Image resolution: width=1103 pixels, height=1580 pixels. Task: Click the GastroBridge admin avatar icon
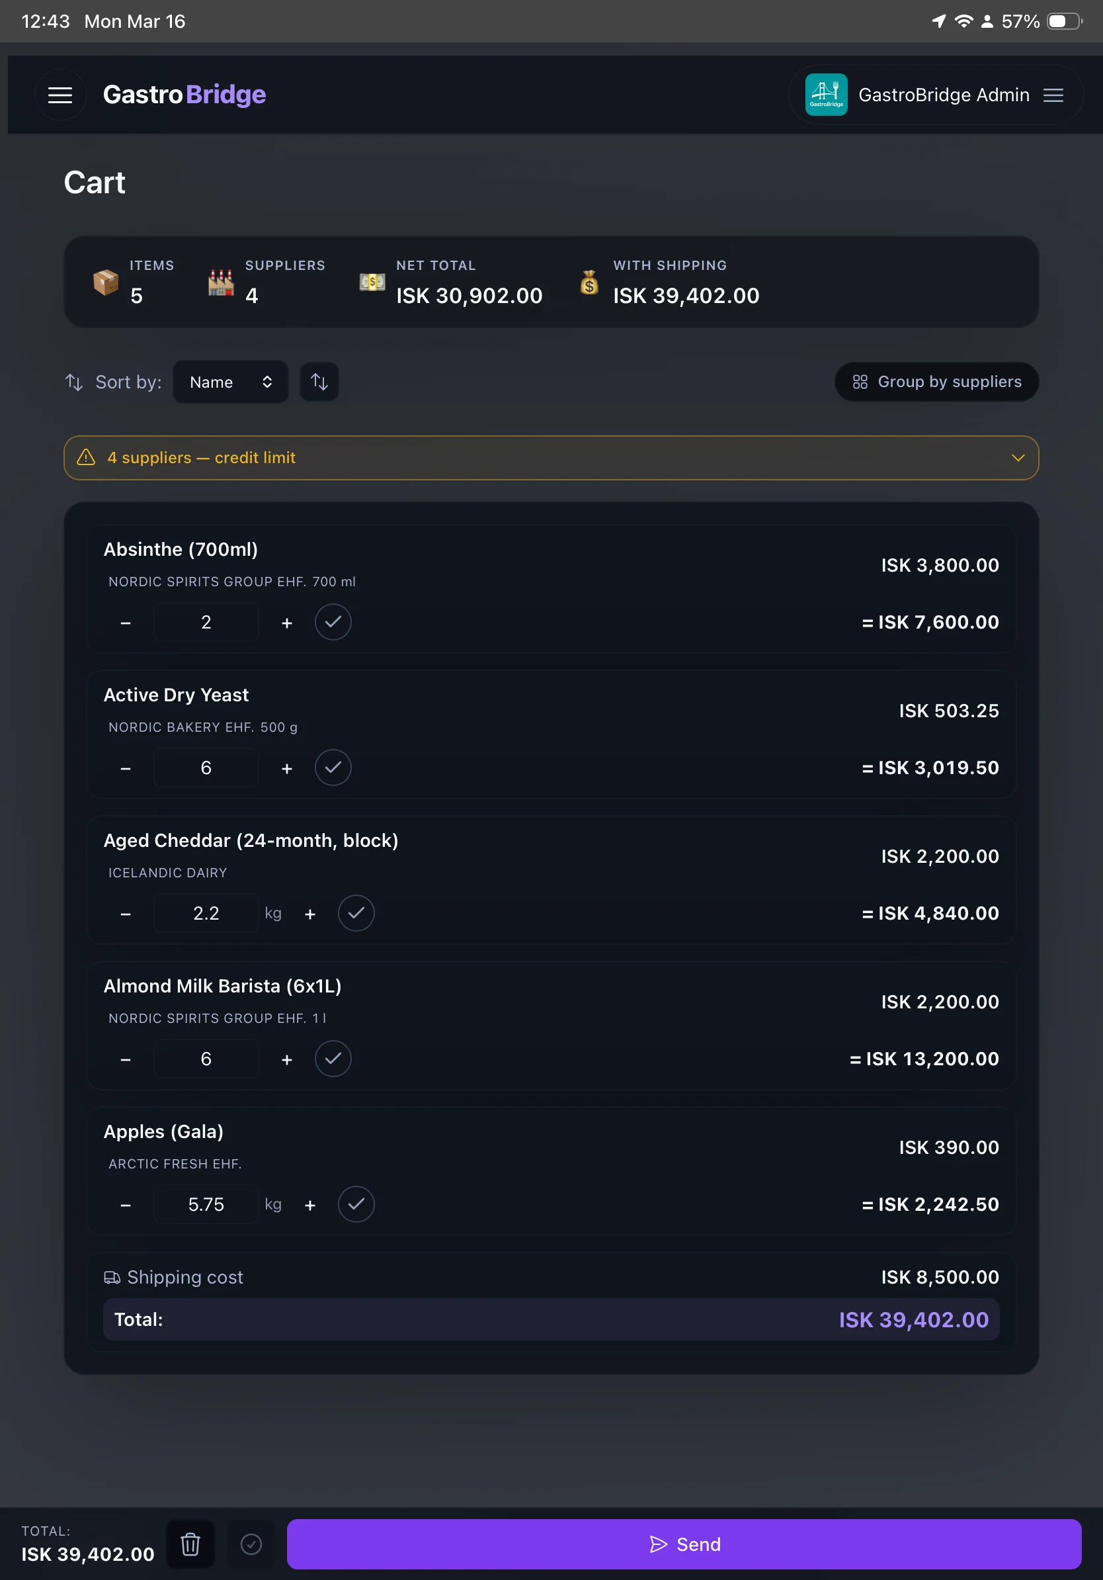pyautogui.click(x=826, y=94)
